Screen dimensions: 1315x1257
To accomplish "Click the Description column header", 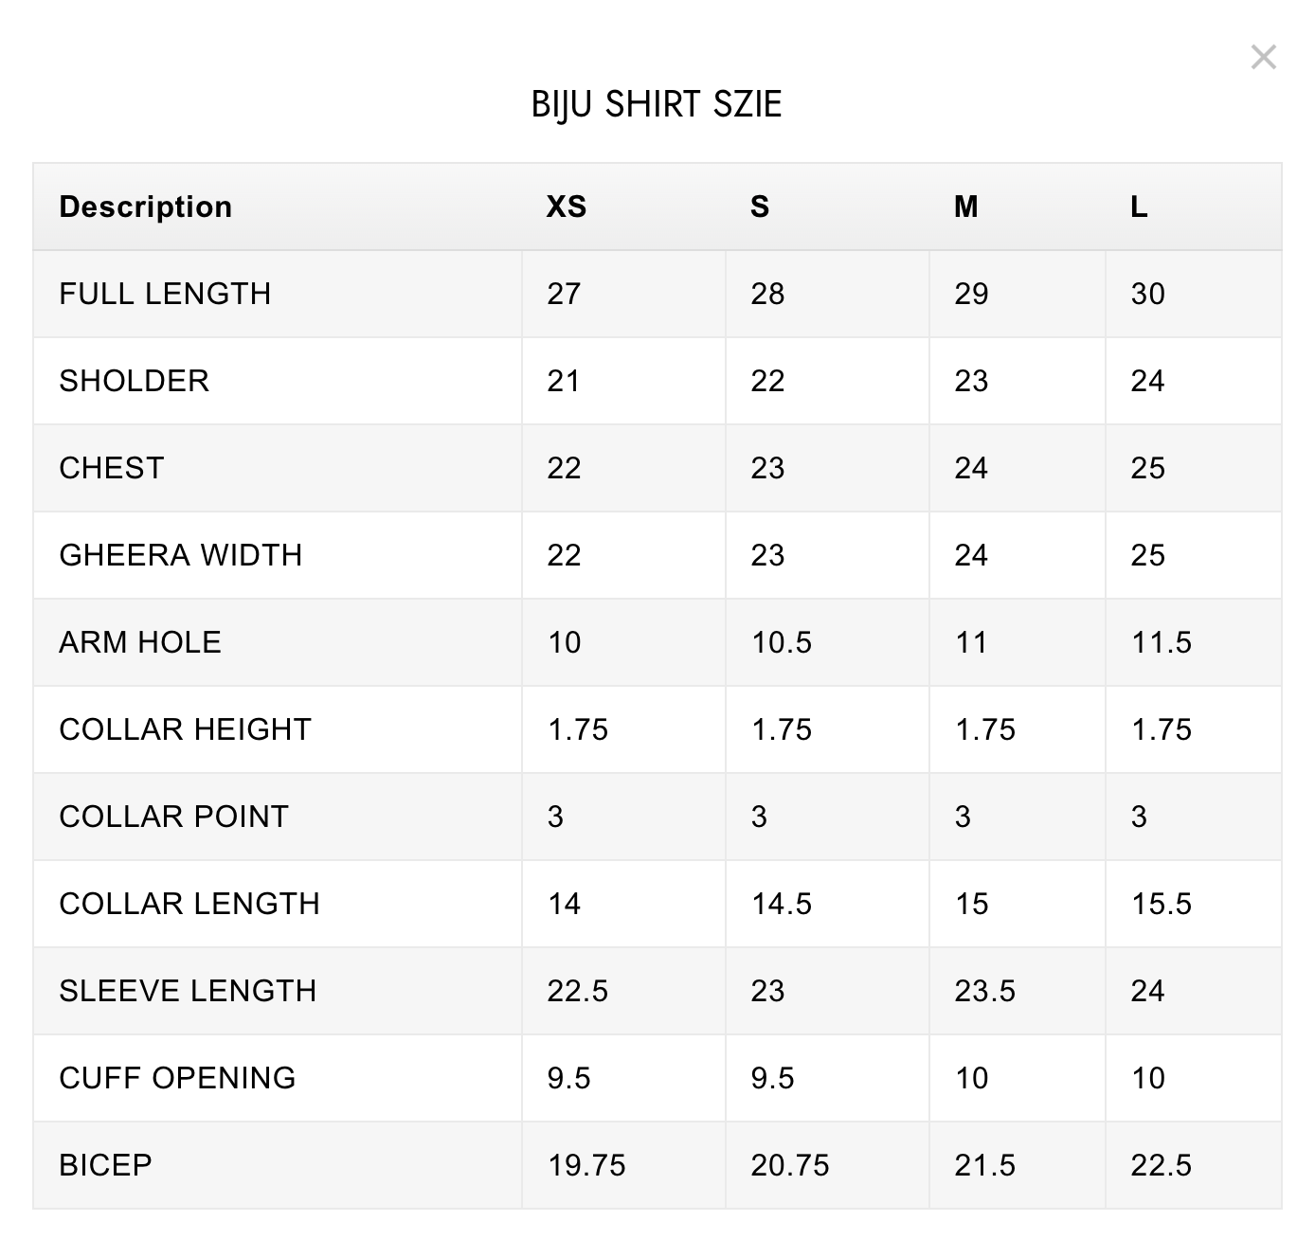I will (x=145, y=207).
